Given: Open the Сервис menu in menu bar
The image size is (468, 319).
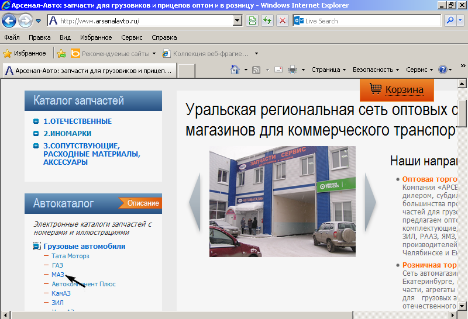Looking at the screenshot, I should [x=132, y=37].
